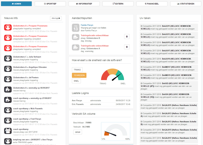The image size is (203, 145).
Task: Open the INFORMATIEF tab
Action: pyautogui.click(x=84, y=4)
